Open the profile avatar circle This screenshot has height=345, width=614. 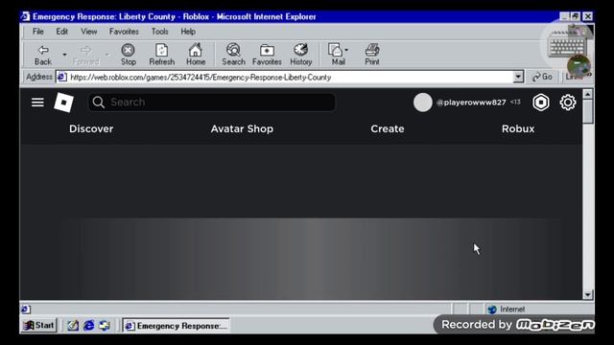tap(423, 103)
